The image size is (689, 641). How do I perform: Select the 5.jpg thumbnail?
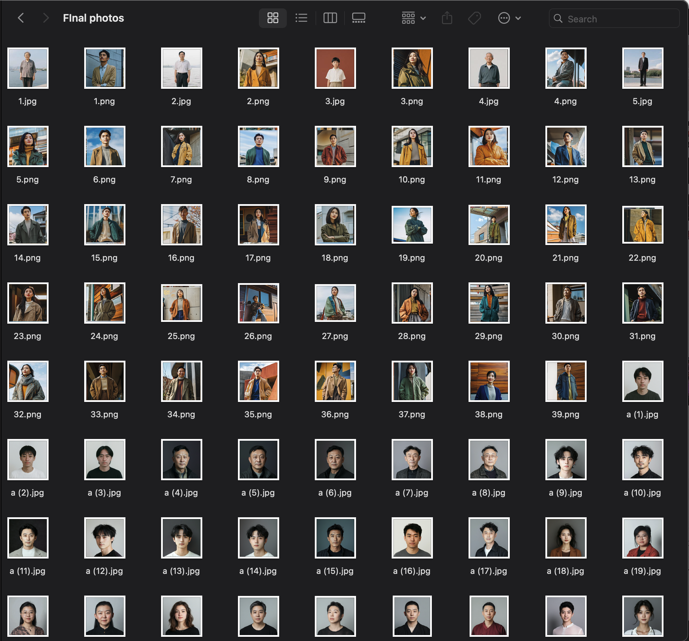tap(643, 68)
